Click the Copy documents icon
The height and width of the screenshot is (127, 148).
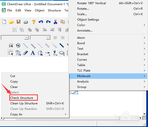point(63,22)
